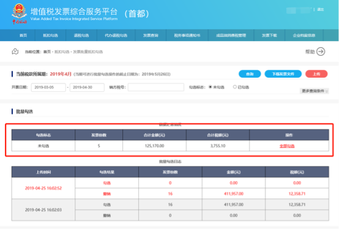Image resolution: width=339 pixels, height=229 pixels.
Task: Click the red 2019年4月 tax period text
Action: pyautogui.click(x=61, y=74)
